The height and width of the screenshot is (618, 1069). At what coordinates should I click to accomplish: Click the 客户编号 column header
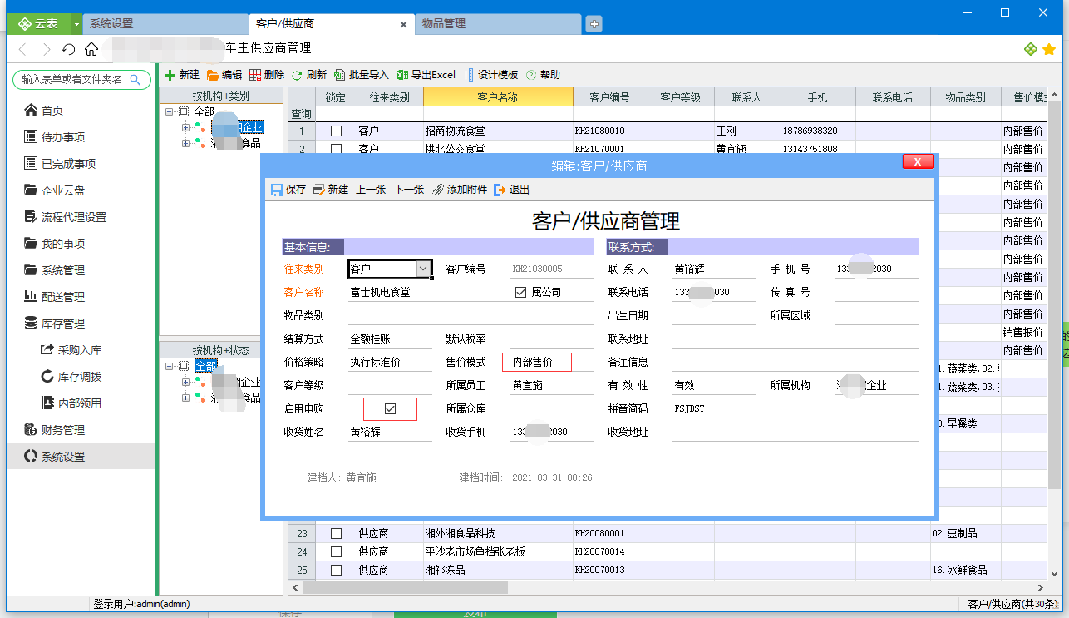(610, 97)
